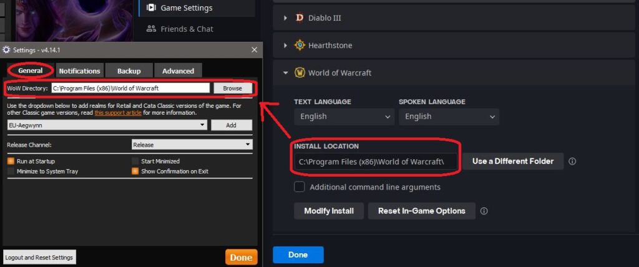Click the blue Done button
This screenshot has width=639, height=267.
(x=298, y=255)
